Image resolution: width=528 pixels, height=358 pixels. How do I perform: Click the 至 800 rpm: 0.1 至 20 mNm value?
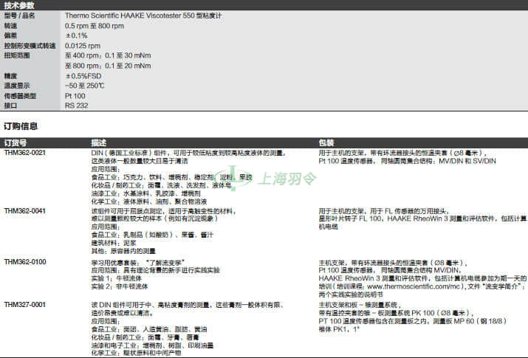(x=108, y=66)
